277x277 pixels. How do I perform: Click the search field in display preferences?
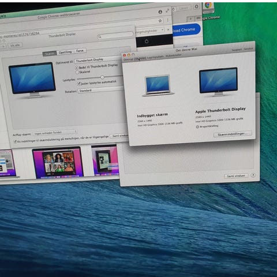click(x=115, y=35)
